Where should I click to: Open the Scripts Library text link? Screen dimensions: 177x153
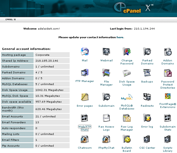click(168, 149)
